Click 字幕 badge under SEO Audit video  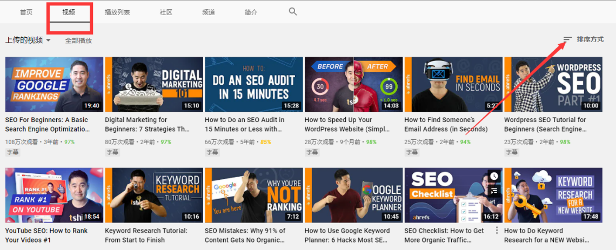click(x=212, y=152)
